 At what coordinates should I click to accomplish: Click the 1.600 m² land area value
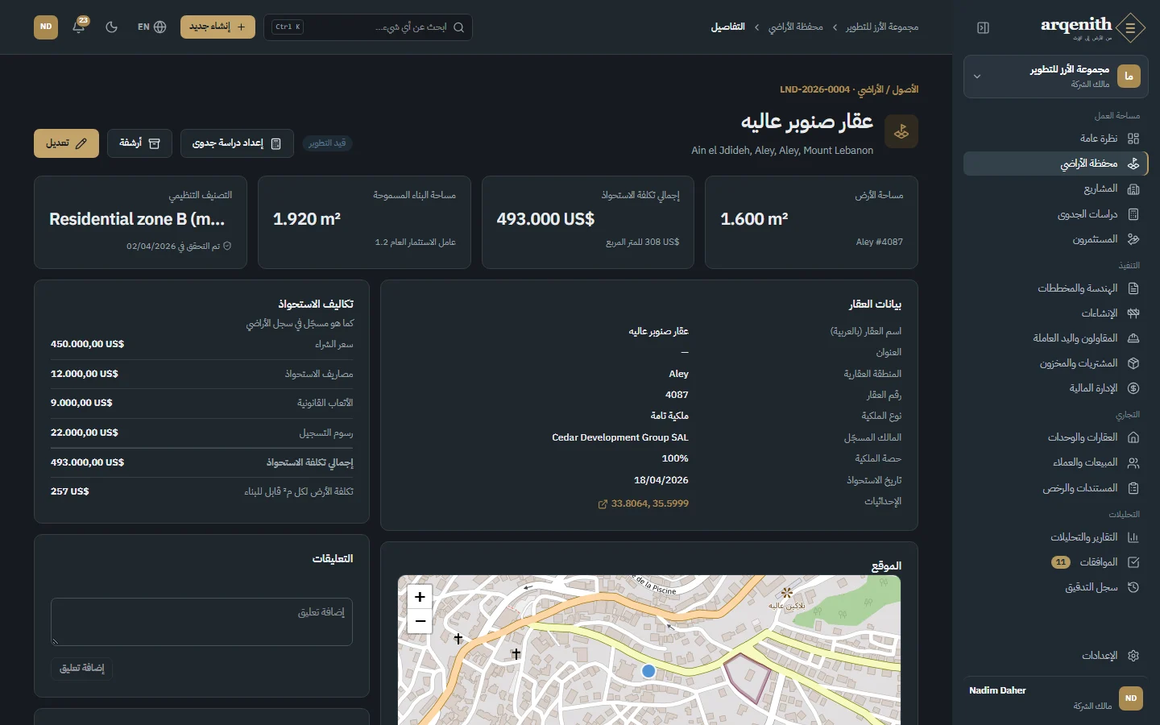tap(754, 219)
